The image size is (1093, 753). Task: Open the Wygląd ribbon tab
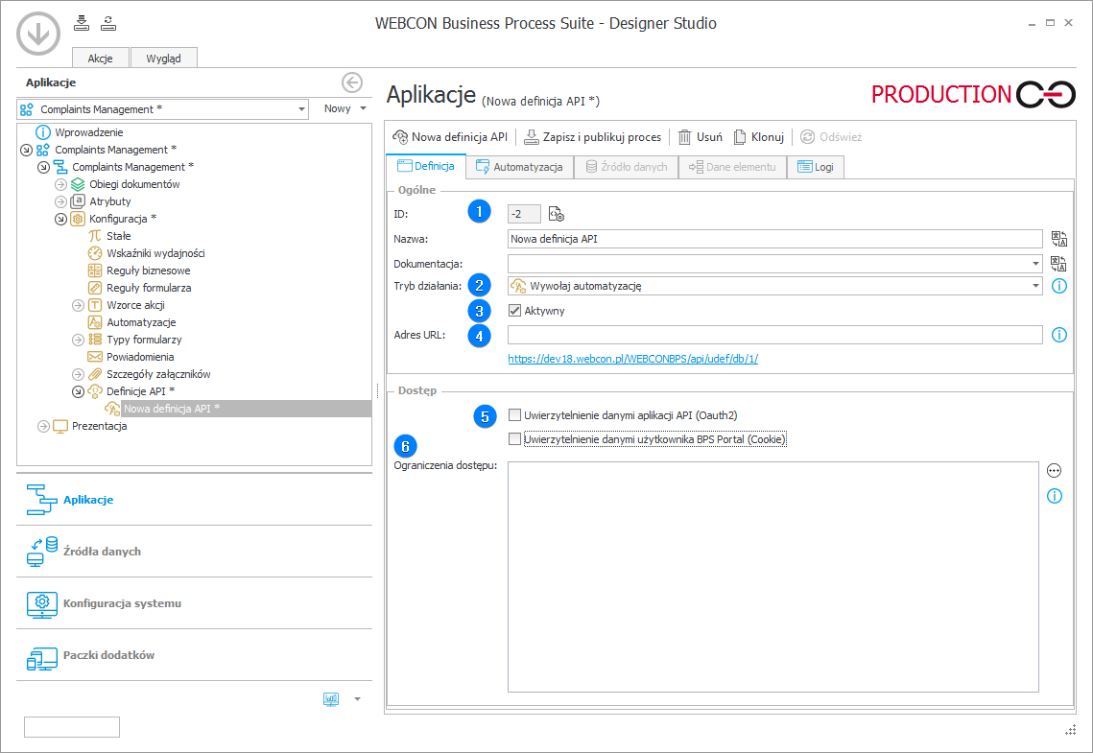(164, 59)
